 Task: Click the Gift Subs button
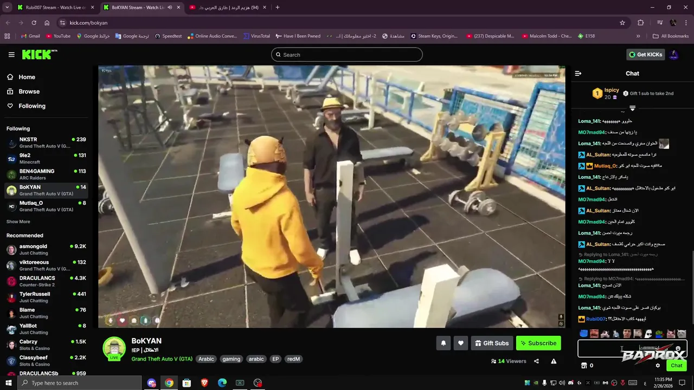[492, 343]
